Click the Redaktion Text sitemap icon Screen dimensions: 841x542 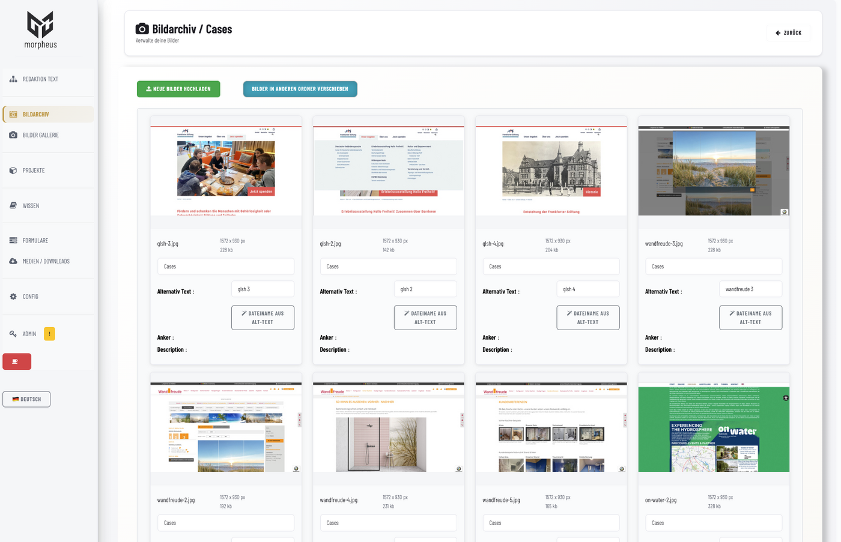[13, 79]
